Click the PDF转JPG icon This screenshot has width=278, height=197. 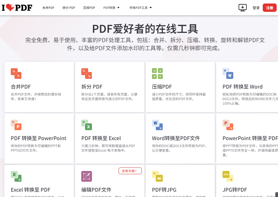click(157, 176)
